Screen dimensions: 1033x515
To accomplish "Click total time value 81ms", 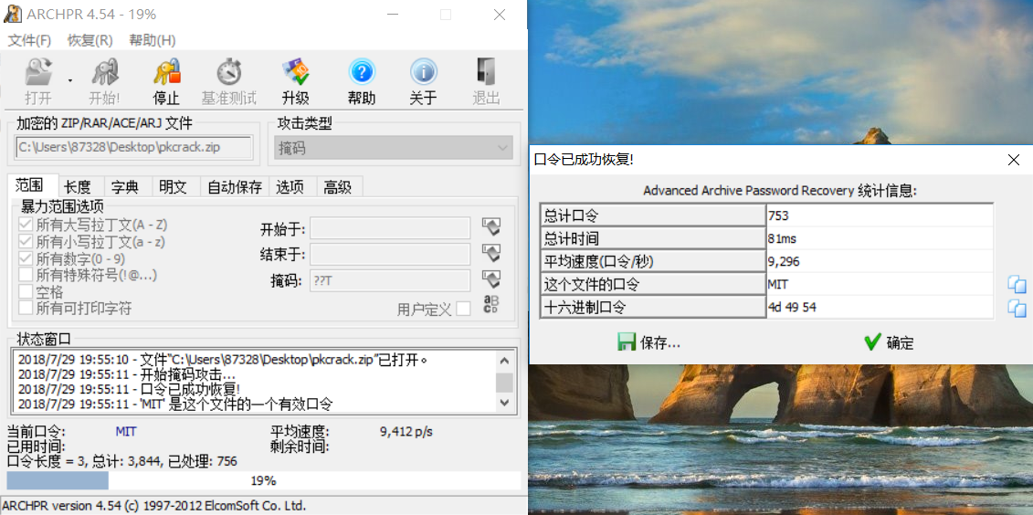I will [x=782, y=238].
